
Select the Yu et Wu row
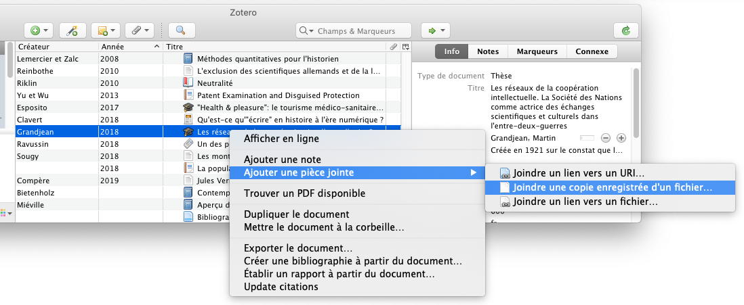[208, 95]
